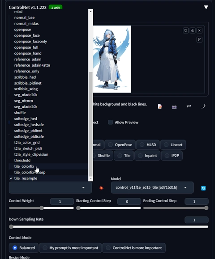Select shuffle preprocessor option
This screenshot has height=259, width=215.
pyautogui.click(x=49, y=113)
